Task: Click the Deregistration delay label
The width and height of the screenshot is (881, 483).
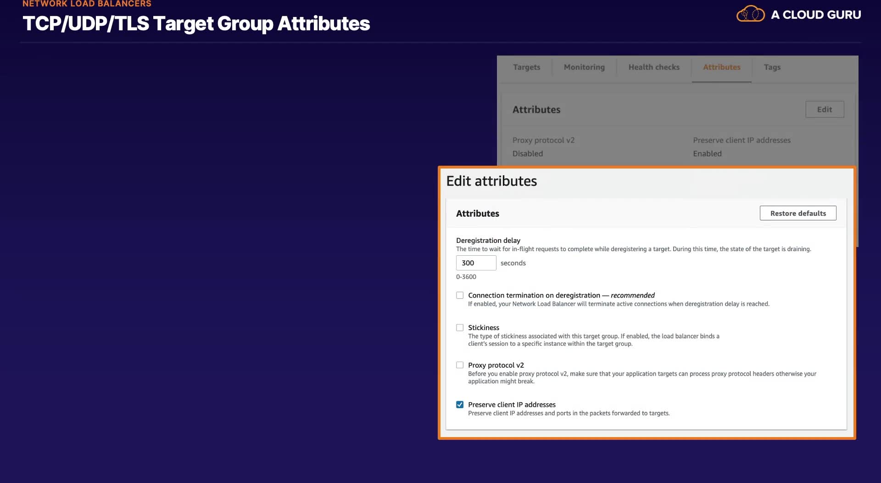Action: coord(488,240)
